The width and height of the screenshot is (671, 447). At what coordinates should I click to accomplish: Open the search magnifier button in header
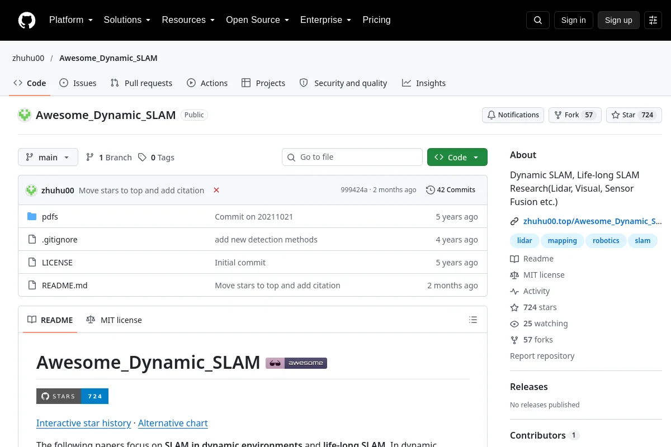[x=538, y=20]
